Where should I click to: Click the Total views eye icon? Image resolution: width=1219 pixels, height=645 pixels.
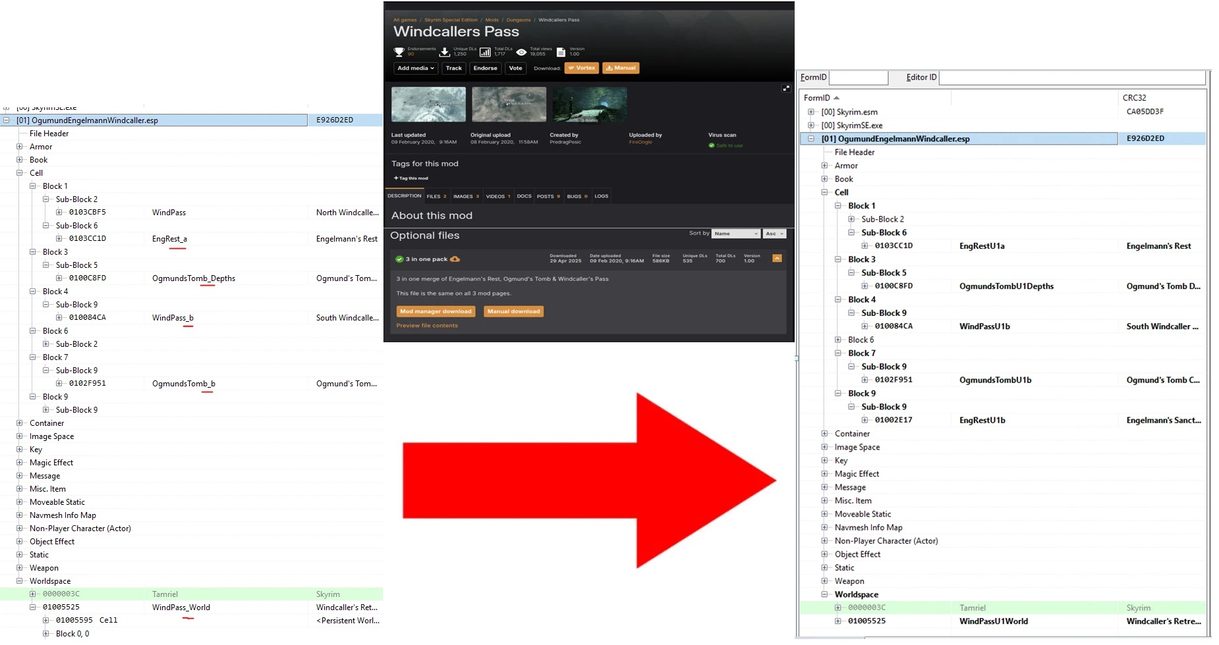point(521,52)
